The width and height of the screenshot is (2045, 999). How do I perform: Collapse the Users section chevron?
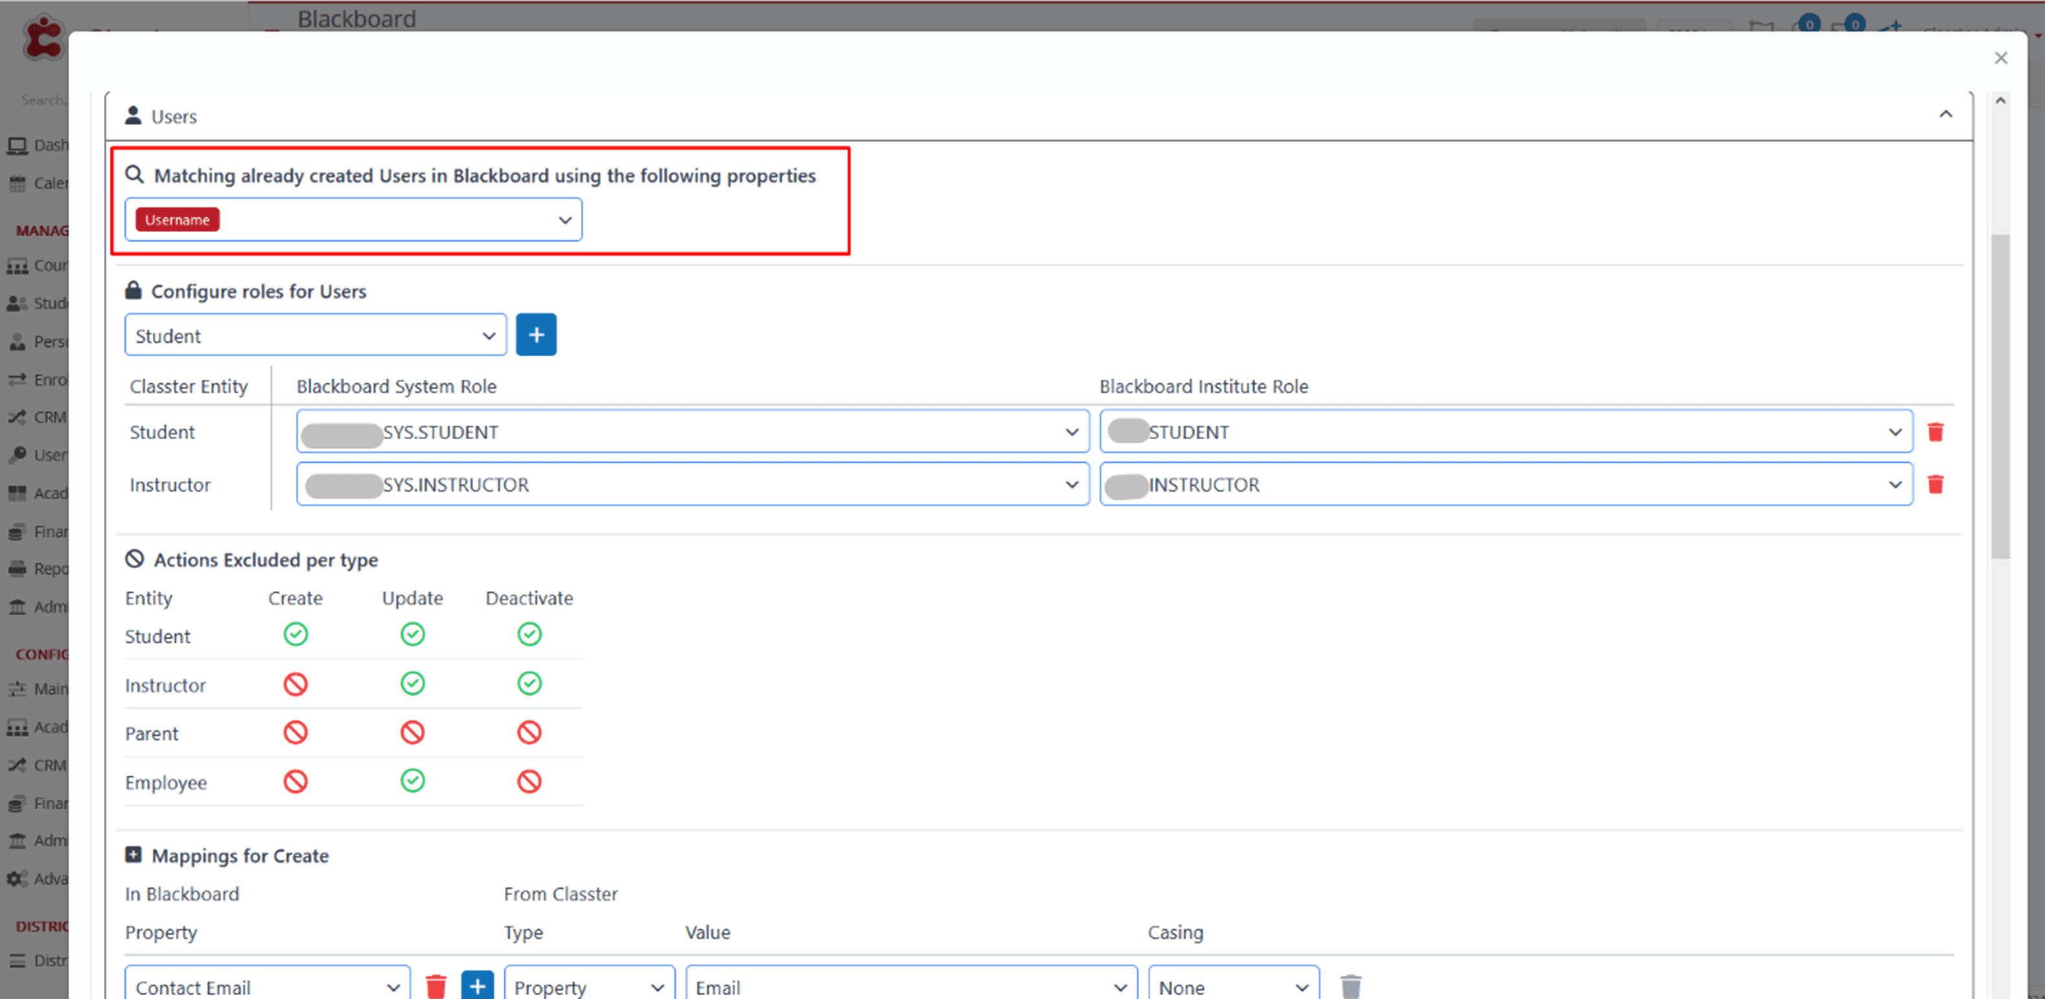tap(1946, 114)
